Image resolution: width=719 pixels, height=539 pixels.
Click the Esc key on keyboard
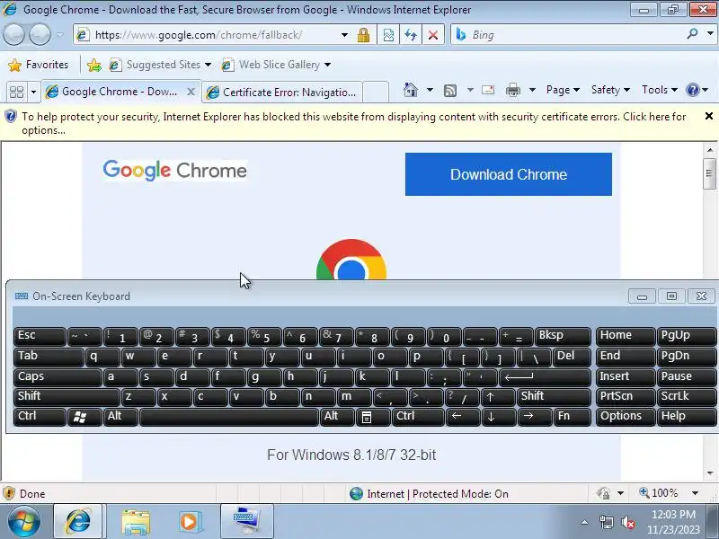click(x=40, y=336)
